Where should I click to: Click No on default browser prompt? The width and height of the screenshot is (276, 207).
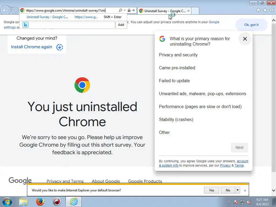pyautogui.click(x=228, y=190)
